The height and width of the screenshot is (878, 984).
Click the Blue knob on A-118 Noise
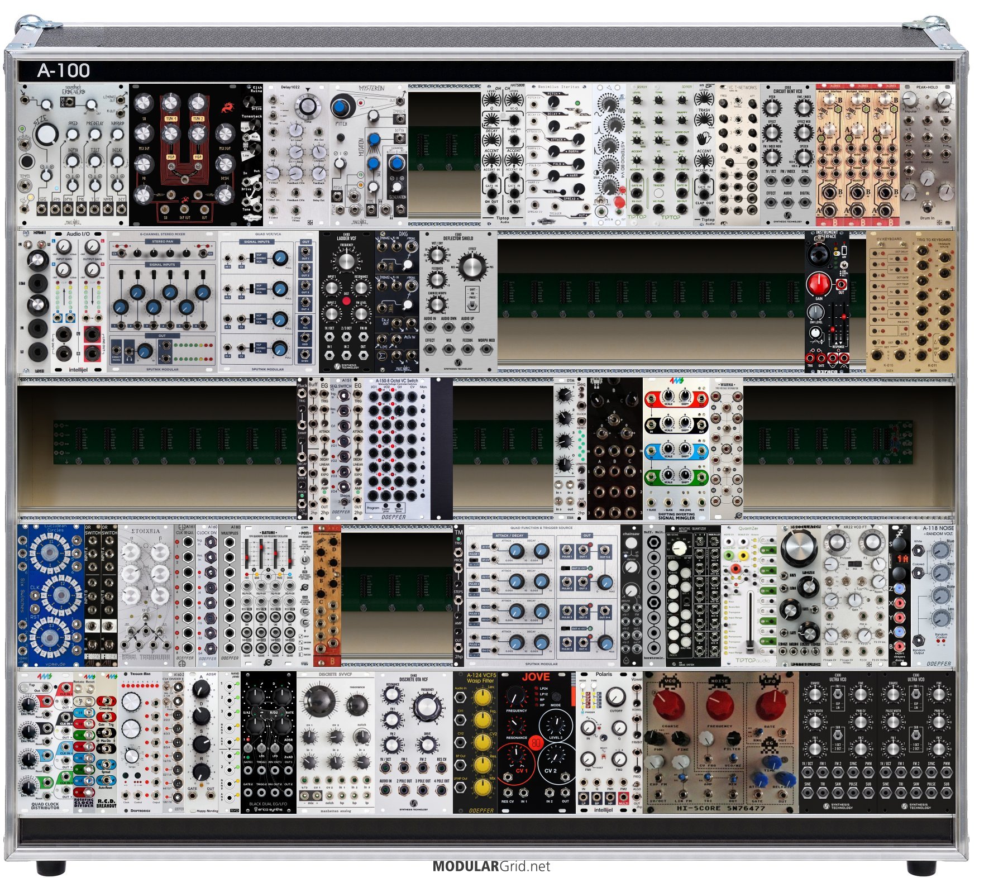click(941, 551)
